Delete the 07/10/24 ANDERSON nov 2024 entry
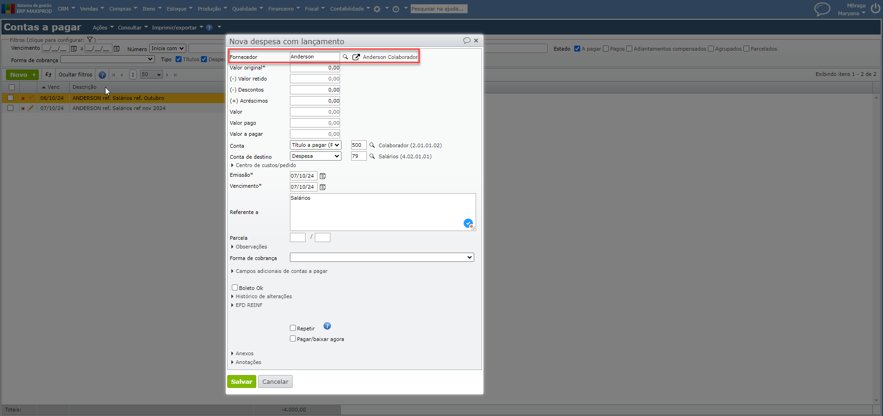 click(x=23, y=109)
